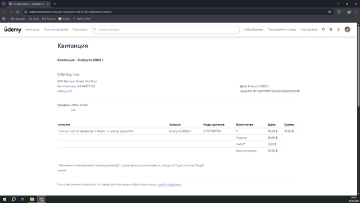Reload the page with the refresh icon

[x=17, y=12]
